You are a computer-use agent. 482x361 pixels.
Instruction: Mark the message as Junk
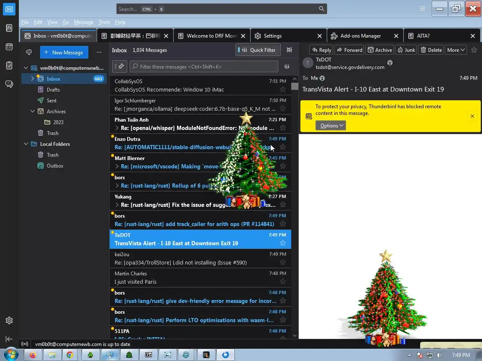(x=406, y=50)
